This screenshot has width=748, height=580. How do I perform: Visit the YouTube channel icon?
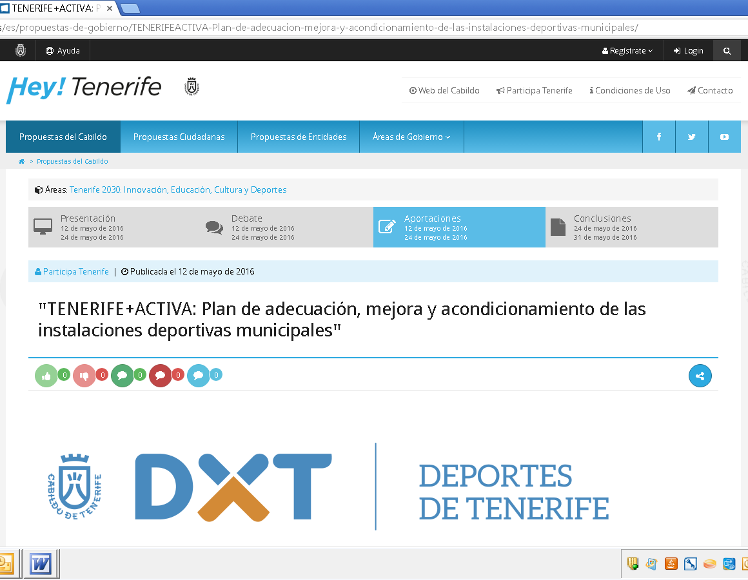724,137
